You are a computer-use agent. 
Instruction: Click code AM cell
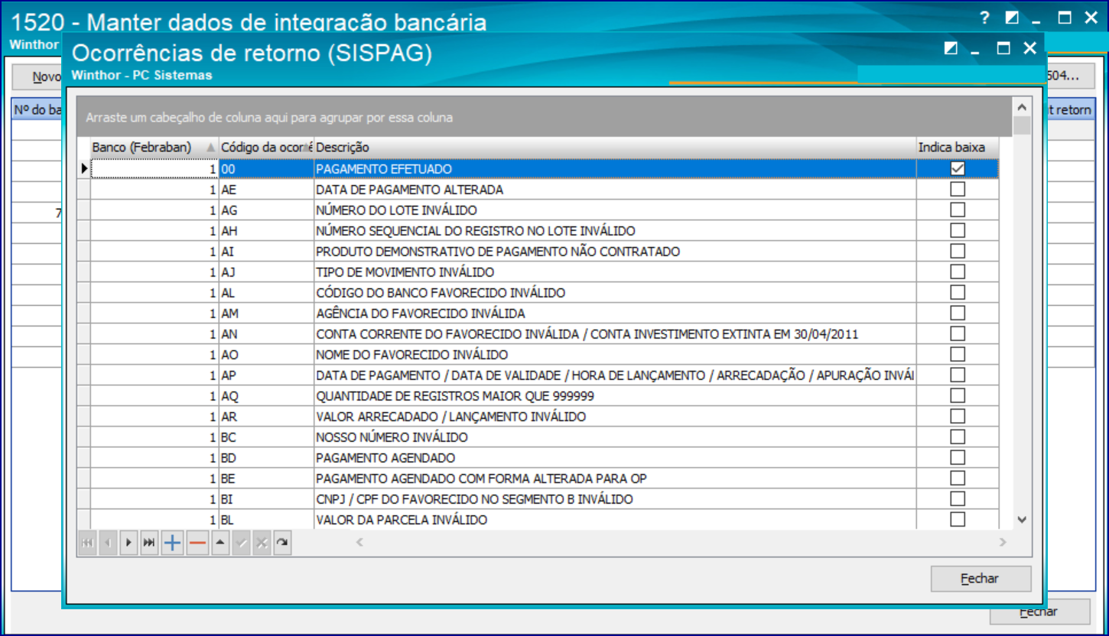pyautogui.click(x=266, y=313)
